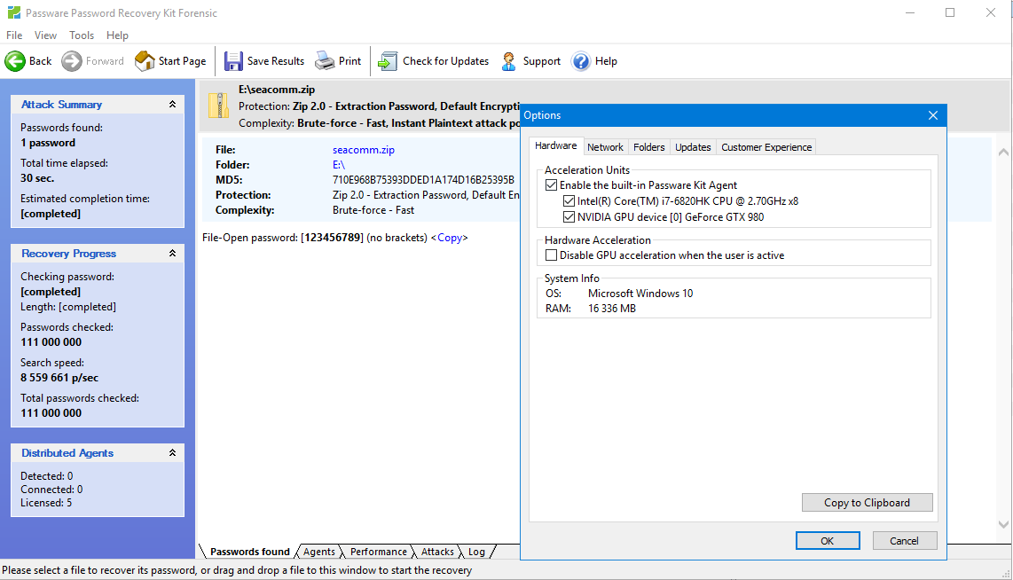
Task: Open the File menu
Action: tap(14, 35)
